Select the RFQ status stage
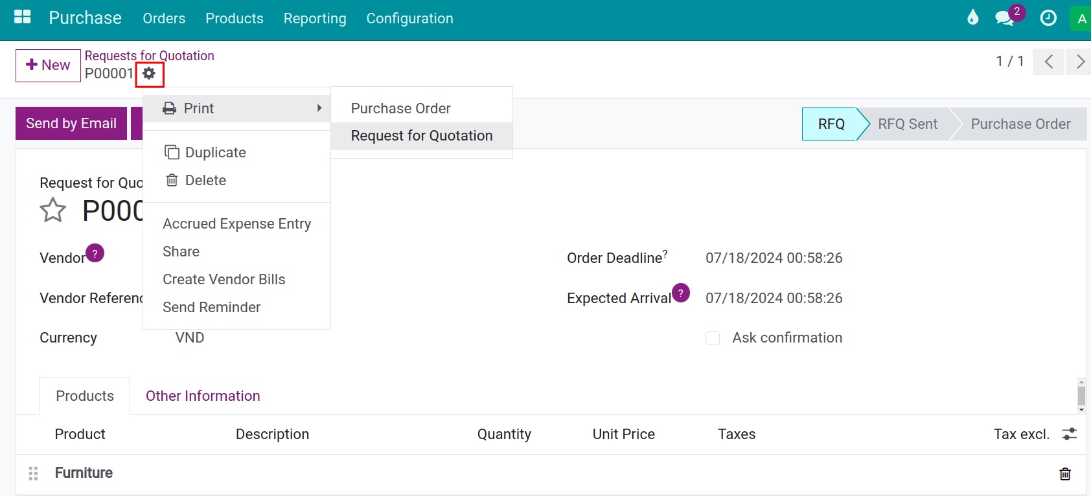Viewport: 1091px width, 496px height. click(x=831, y=124)
